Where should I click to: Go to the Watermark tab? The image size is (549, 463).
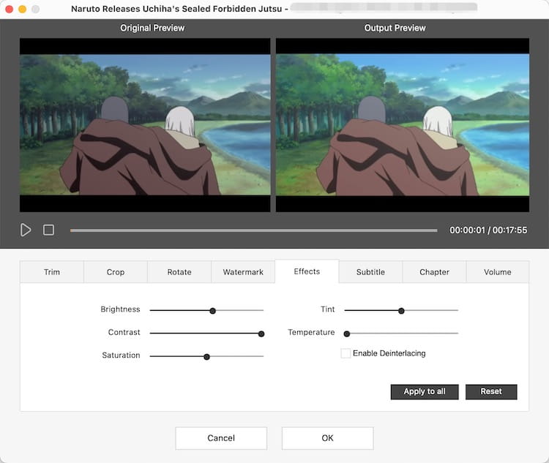(243, 272)
